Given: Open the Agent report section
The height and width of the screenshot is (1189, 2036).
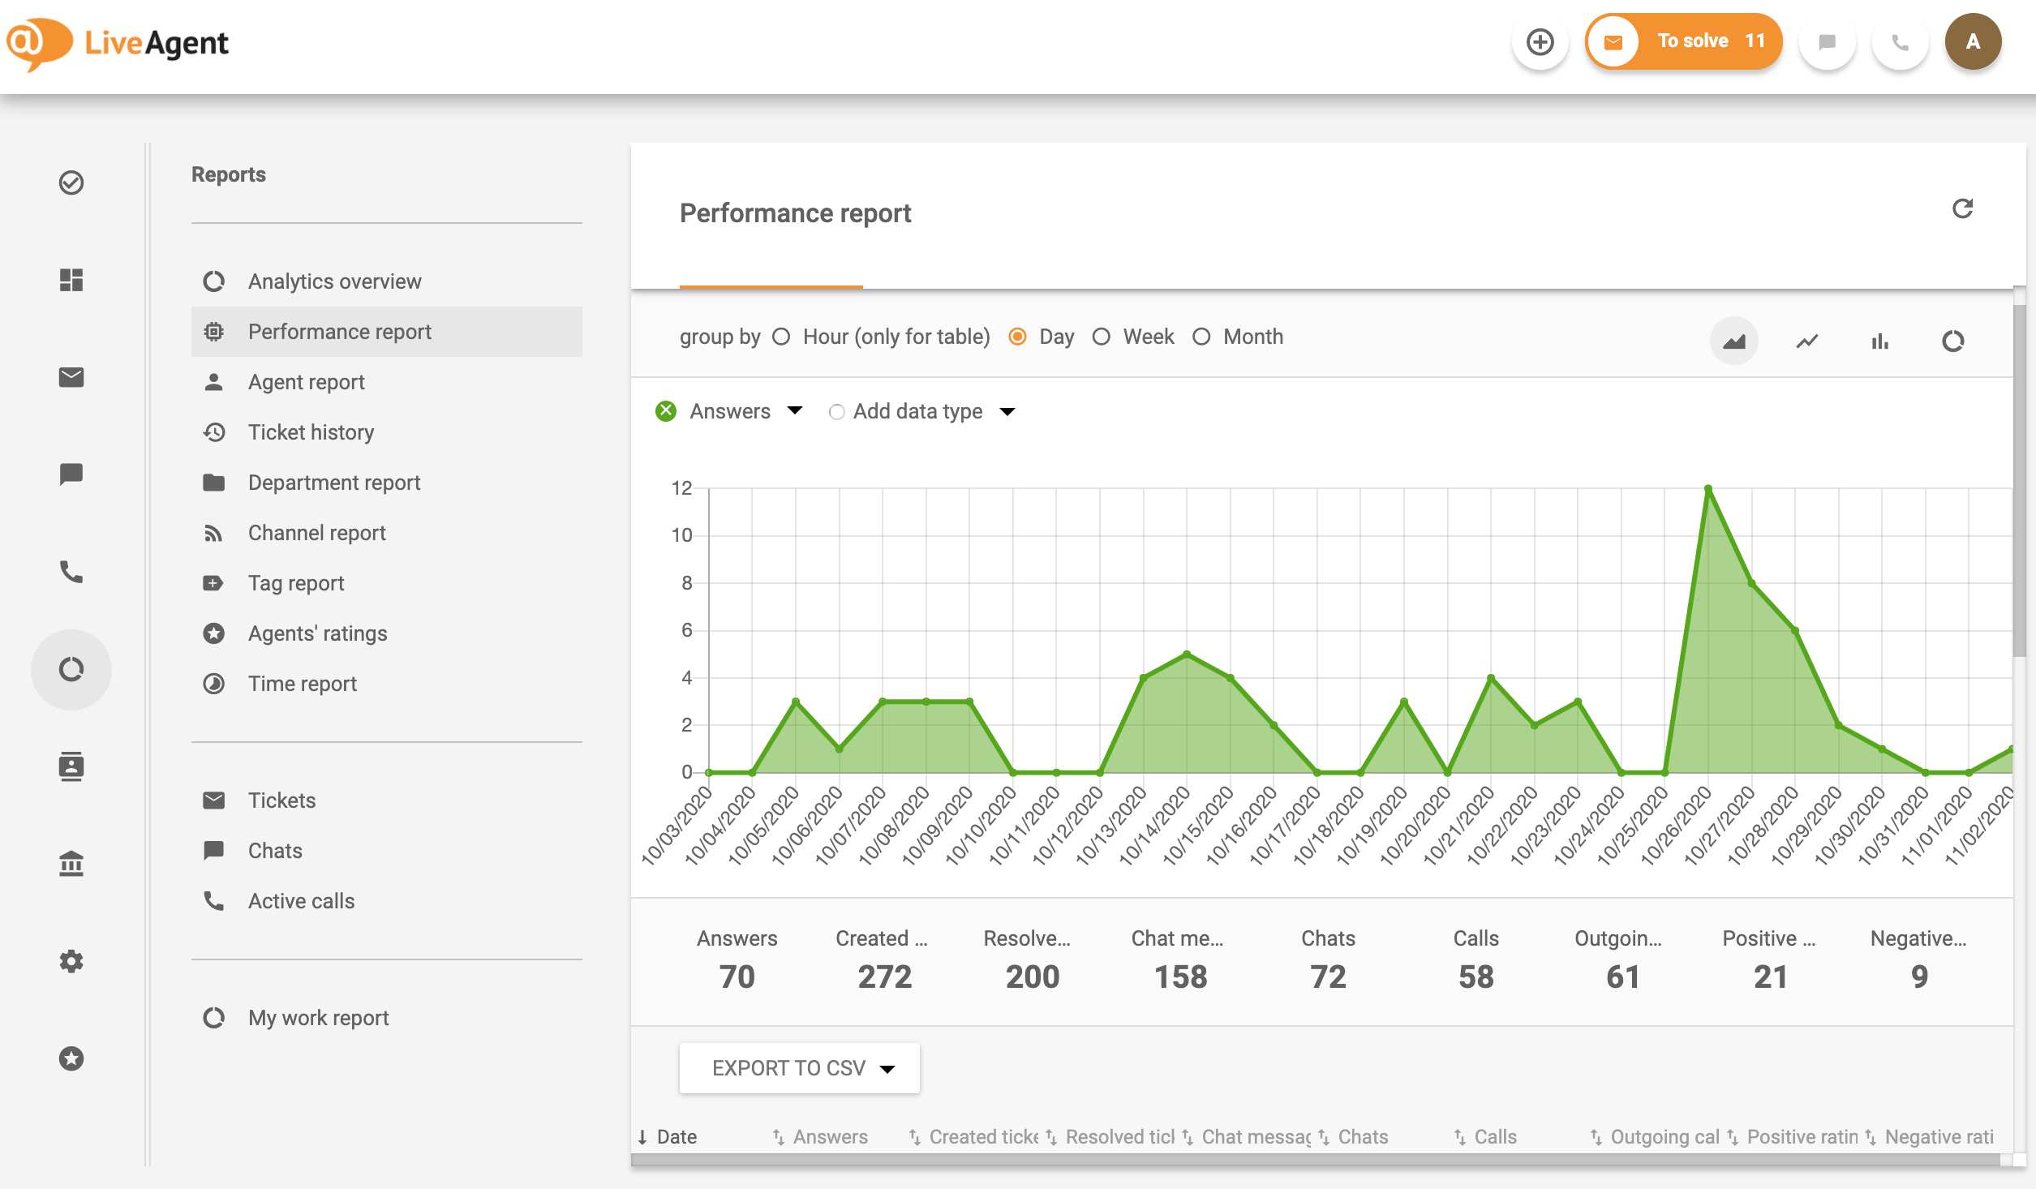Looking at the screenshot, I should [x=306, y=380].
